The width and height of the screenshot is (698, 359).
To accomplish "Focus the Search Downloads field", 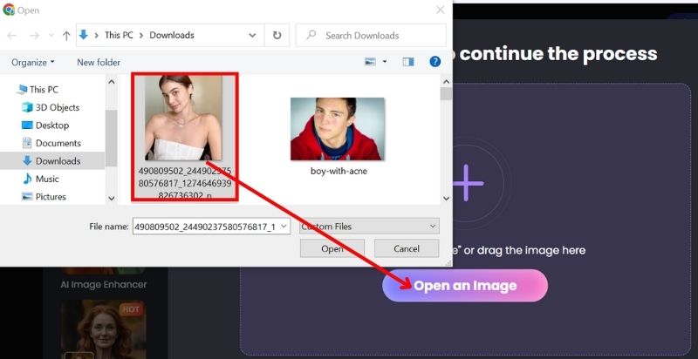I will (x=371, y=35).
